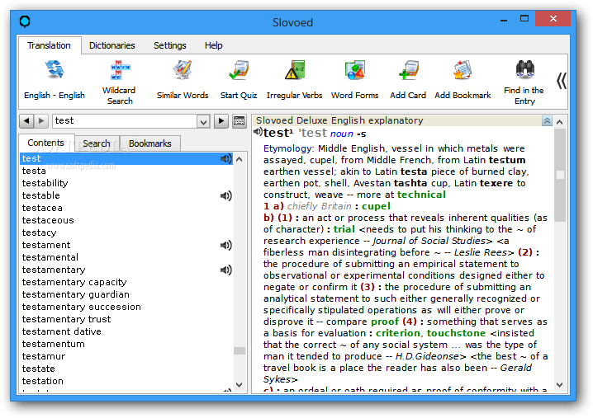Click definition pane scrollbar down arrow
The image size is (593, 418).
(x=560, y=385)
